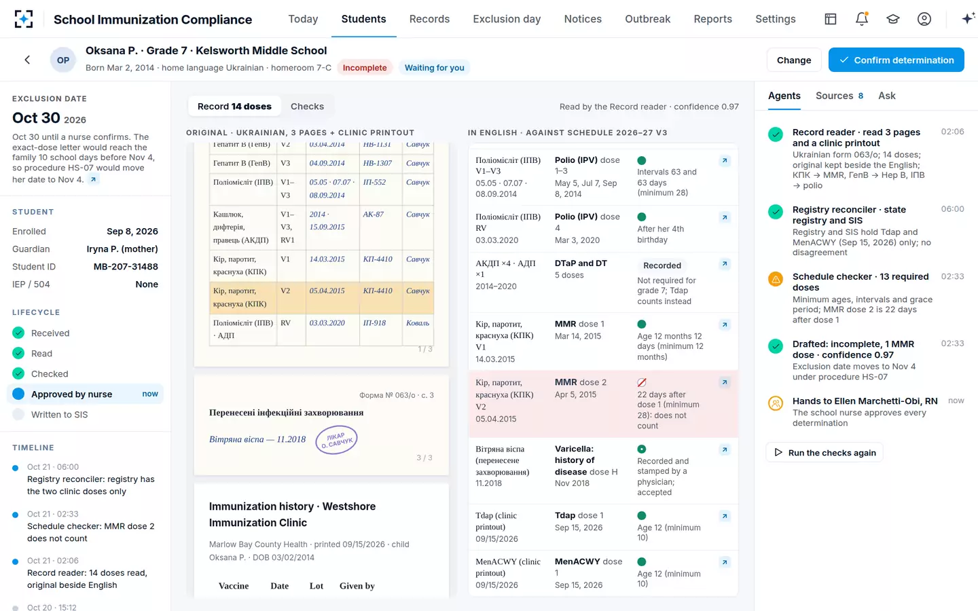978x611 pixels.
Task: Open source link for Polio (IPV) dose 1–3 row
Action: [x=725, y=161]
